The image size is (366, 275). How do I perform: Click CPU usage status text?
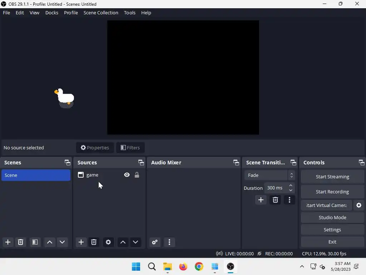pos(324,254)
